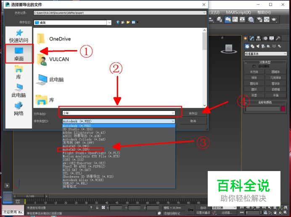Choose 3D Studio (*.3DS) format

pyautogui.click(x=119, y=129)
